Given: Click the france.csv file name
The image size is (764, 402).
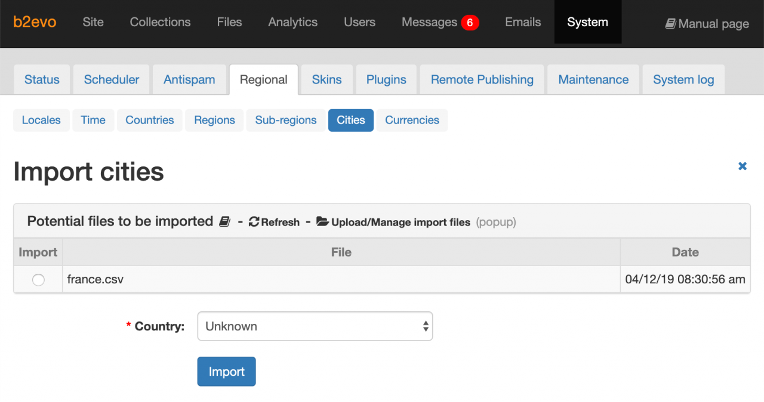Looking at the screenshot, I should [x=95, y=279].
